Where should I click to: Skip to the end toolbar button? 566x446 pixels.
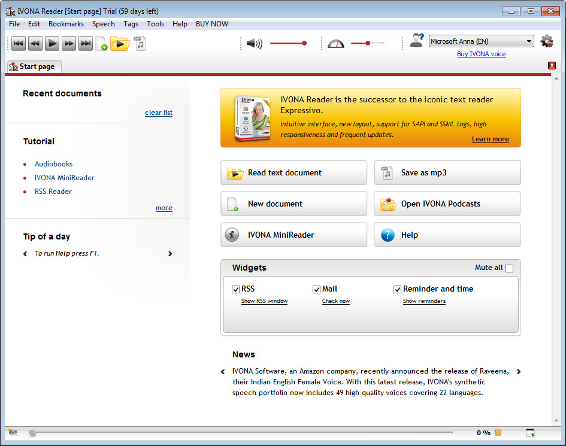(86, 44)
